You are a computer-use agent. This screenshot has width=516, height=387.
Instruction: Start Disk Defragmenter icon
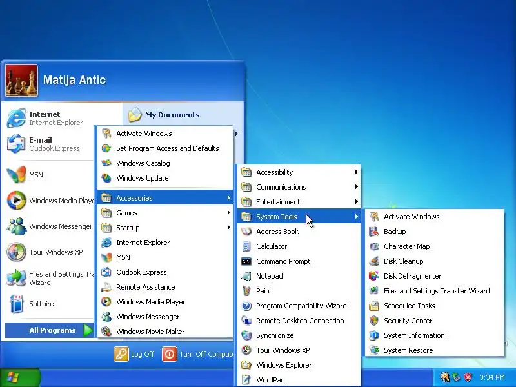click(374, 276)
